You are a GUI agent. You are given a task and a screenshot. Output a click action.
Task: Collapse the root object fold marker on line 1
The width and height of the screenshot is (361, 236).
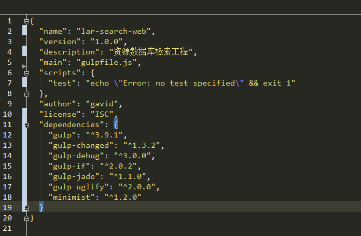click(x=26, y=21)
